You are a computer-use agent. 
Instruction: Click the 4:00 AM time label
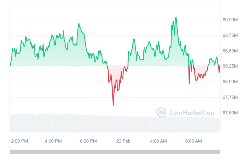point(158,141)
